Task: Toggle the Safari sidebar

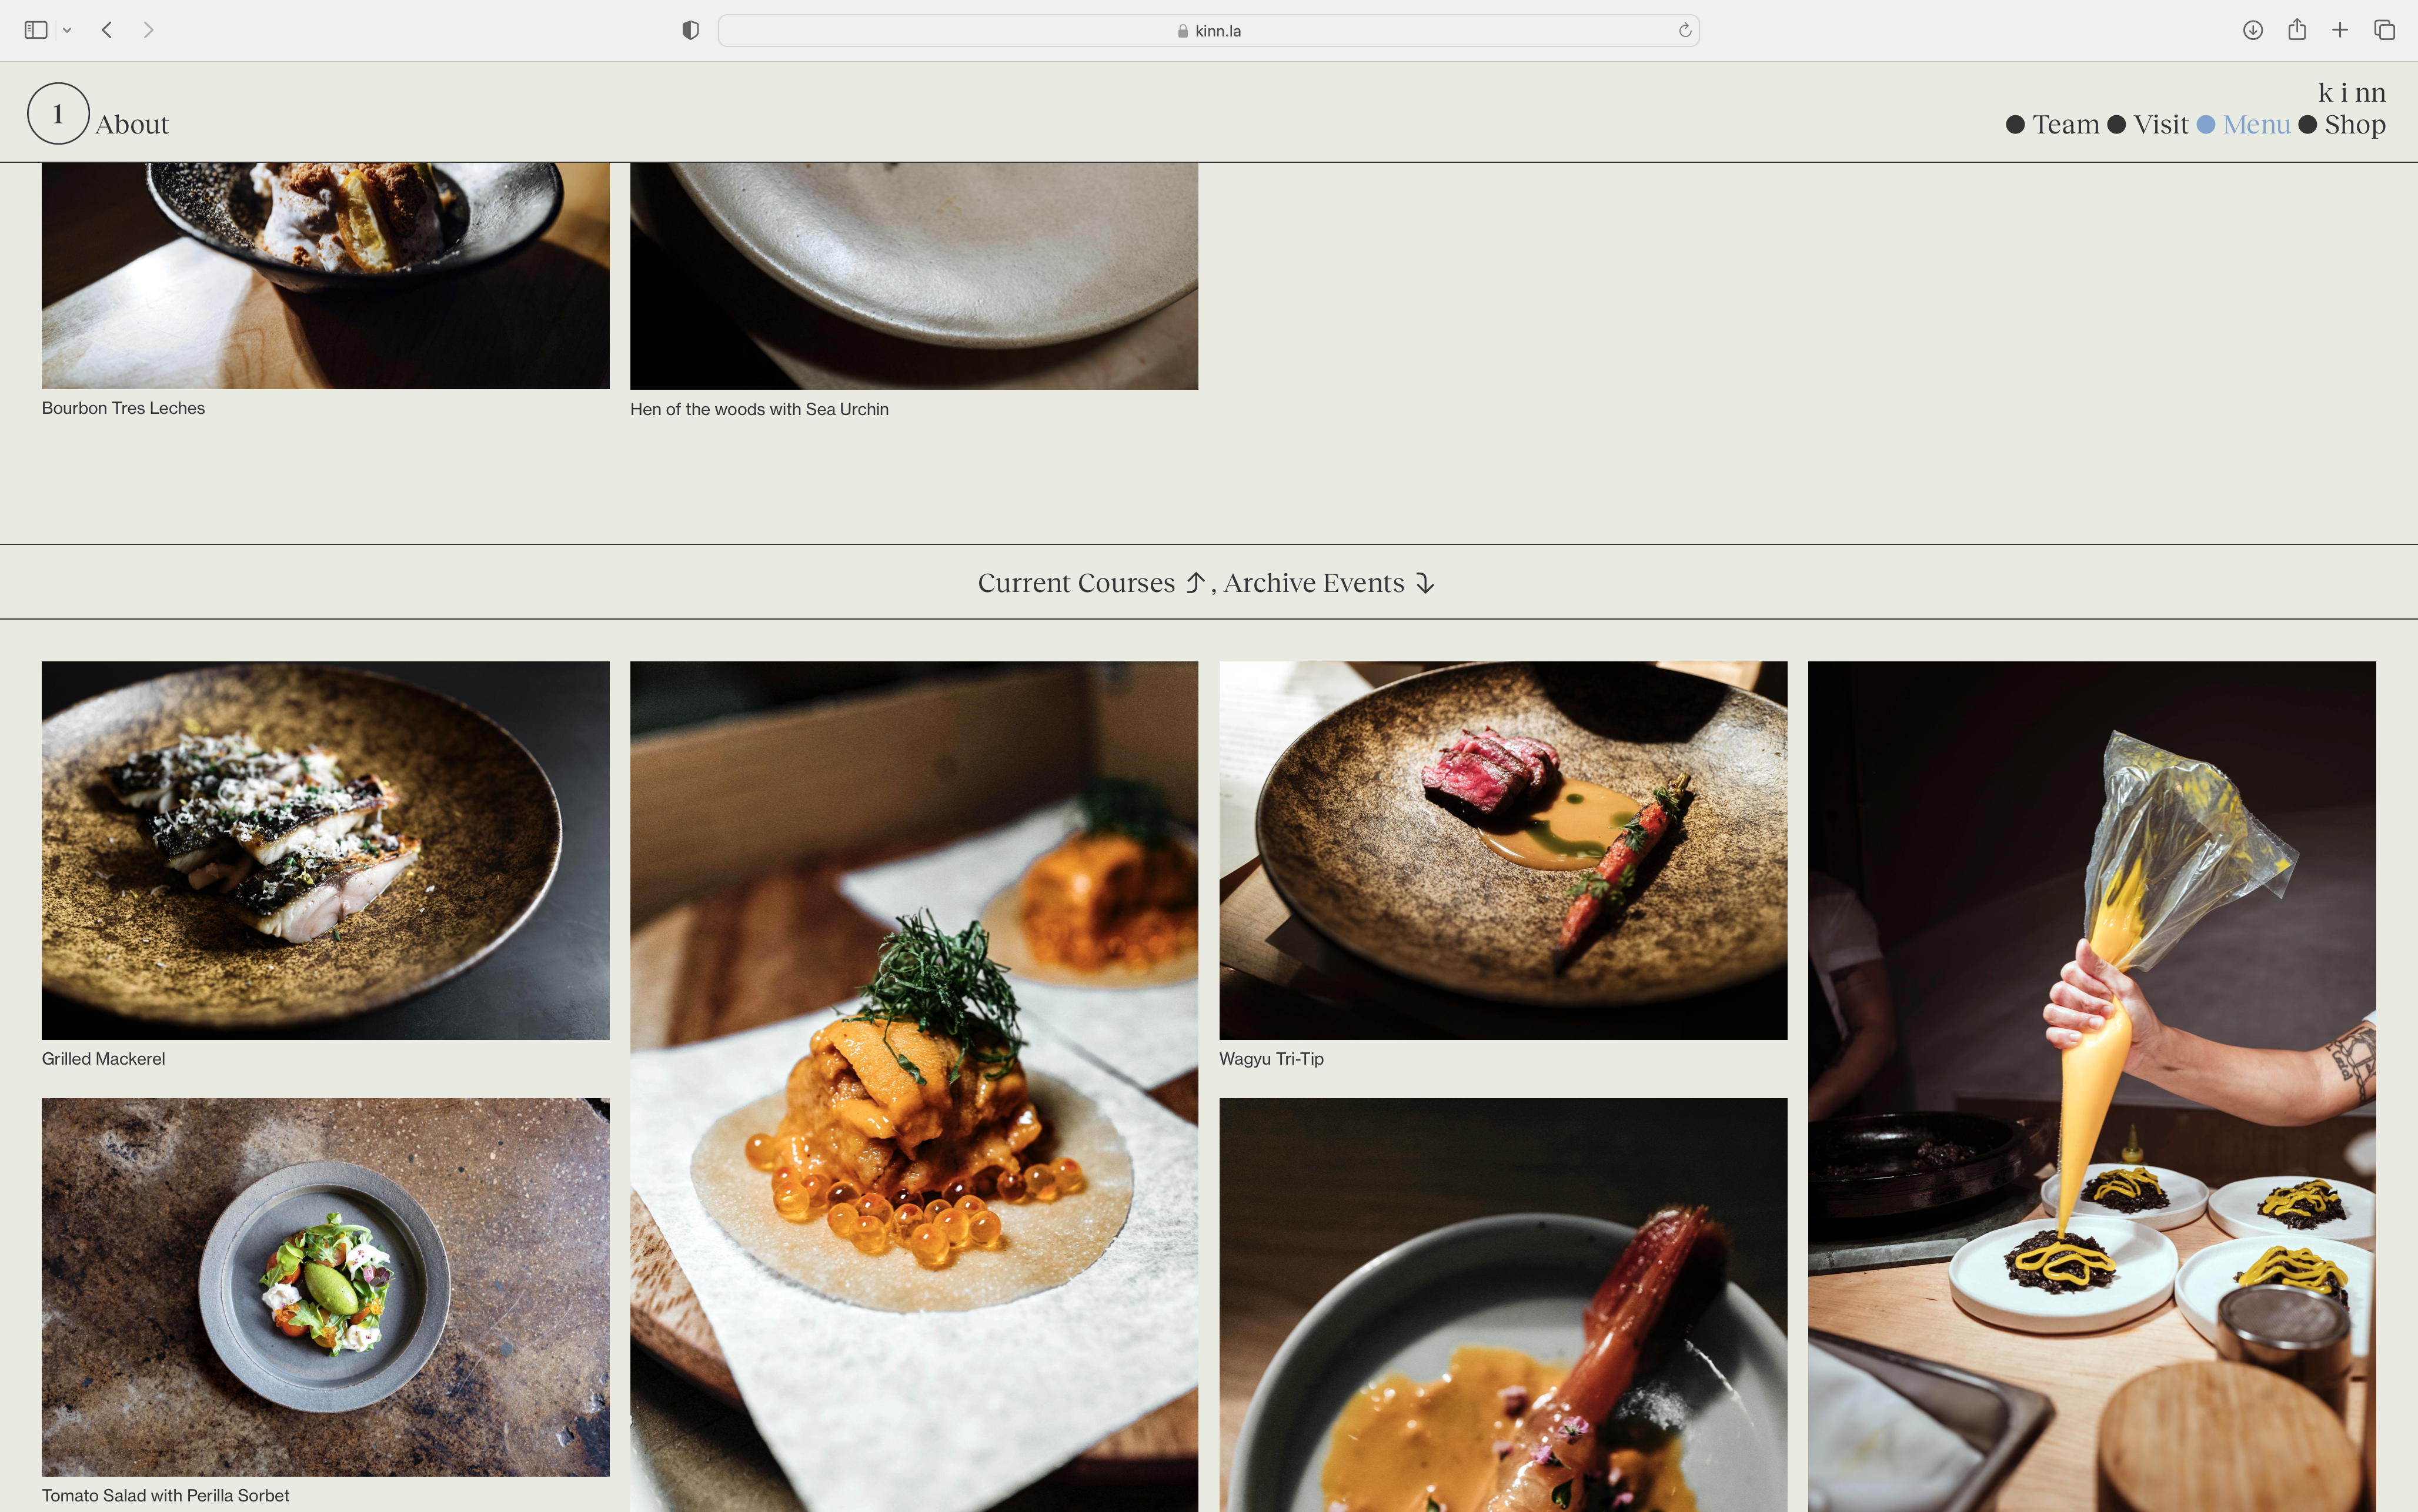Action: click(x=36, y=30)
